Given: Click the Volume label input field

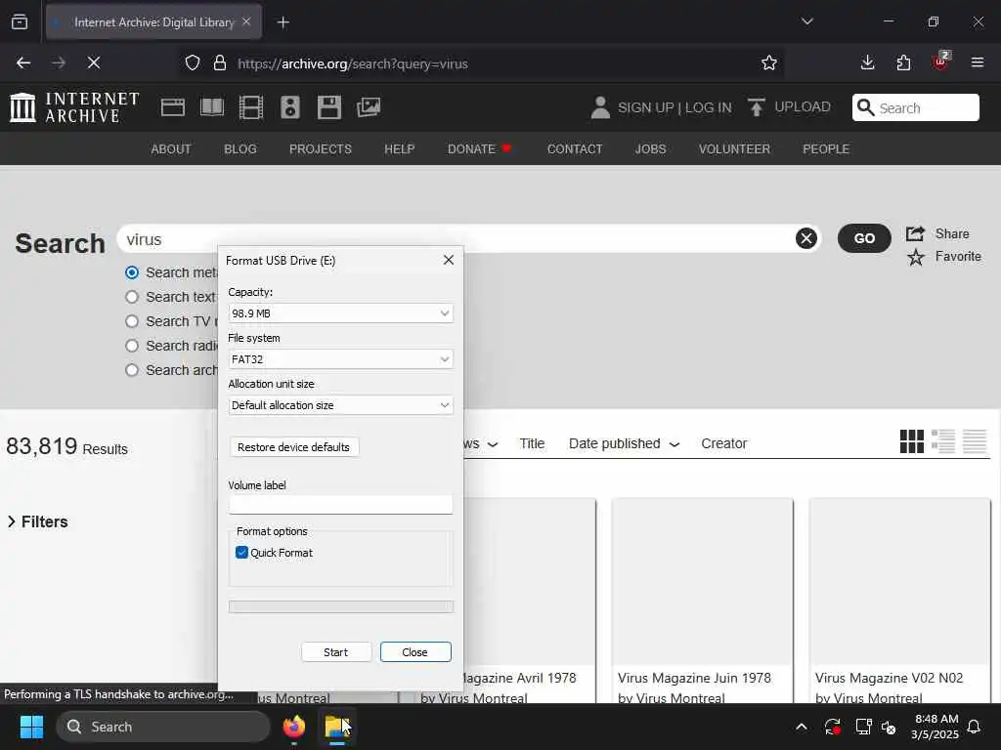Looking at the screenshot, I should [341, 505].
